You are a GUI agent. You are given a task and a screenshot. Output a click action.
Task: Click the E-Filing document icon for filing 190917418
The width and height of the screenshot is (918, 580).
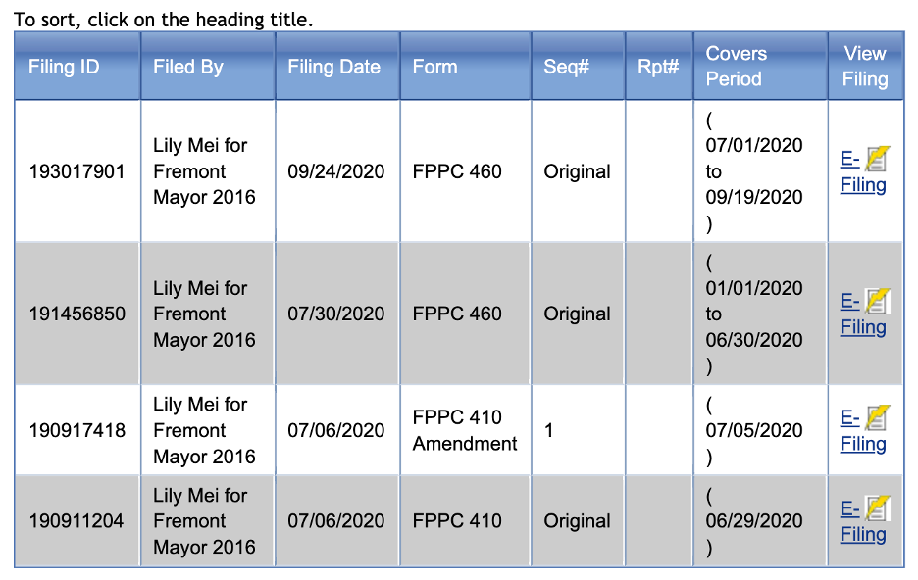(877, 418)
